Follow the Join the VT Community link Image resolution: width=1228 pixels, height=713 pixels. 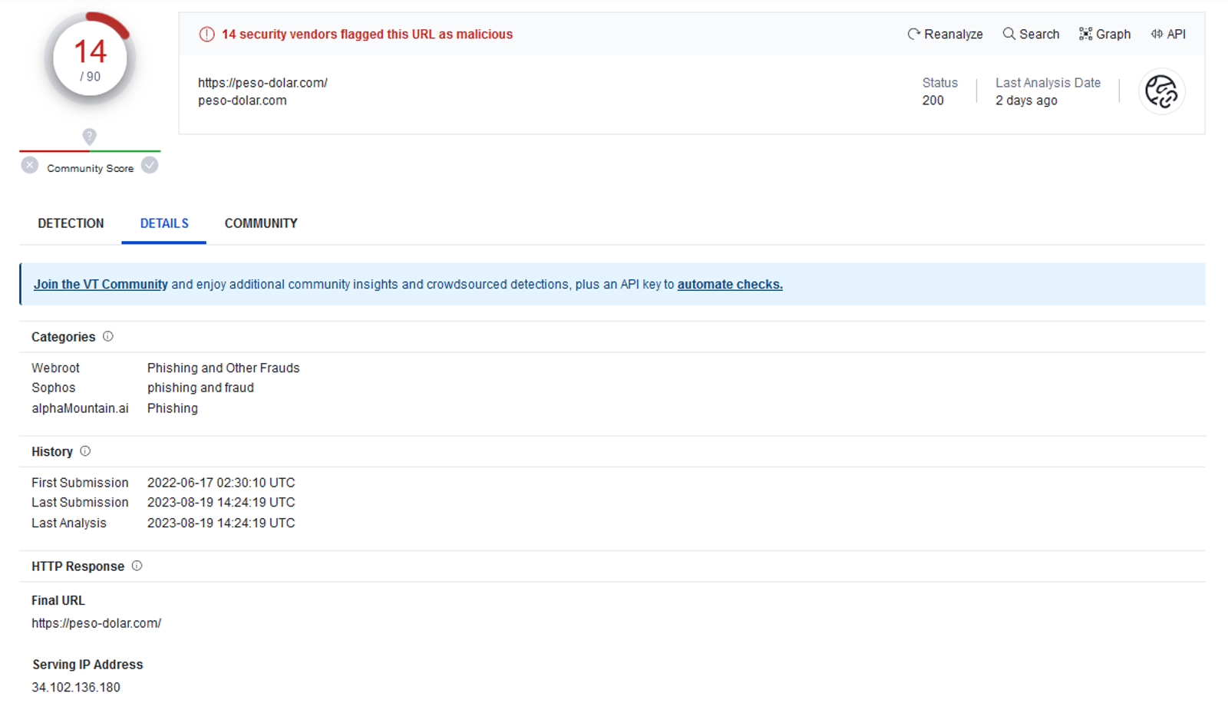101,284
